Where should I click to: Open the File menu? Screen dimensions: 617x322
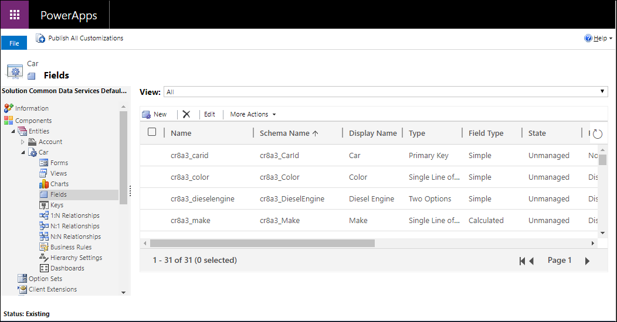14,43
